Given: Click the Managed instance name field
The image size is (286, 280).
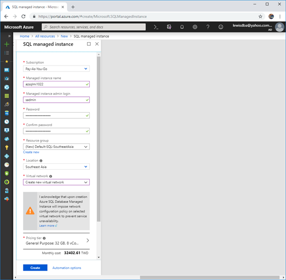Looking at the screenshot, I should (x=57, y=84).
